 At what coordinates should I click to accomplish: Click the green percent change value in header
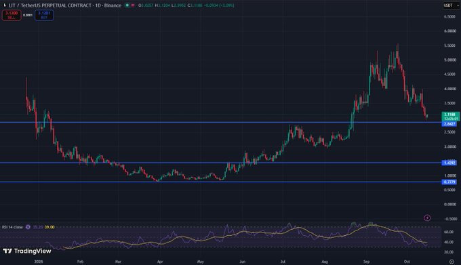[x=226, y=5]
